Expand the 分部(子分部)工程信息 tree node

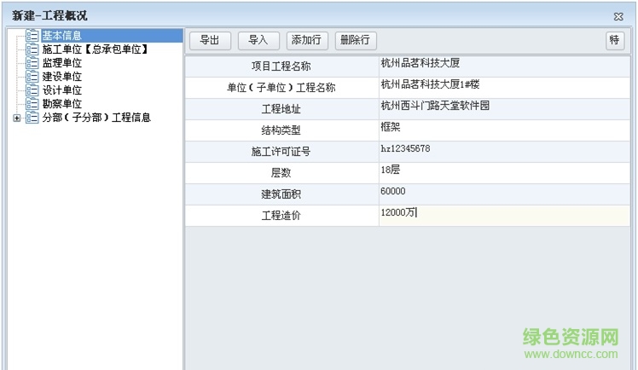[x=16, y=118]
